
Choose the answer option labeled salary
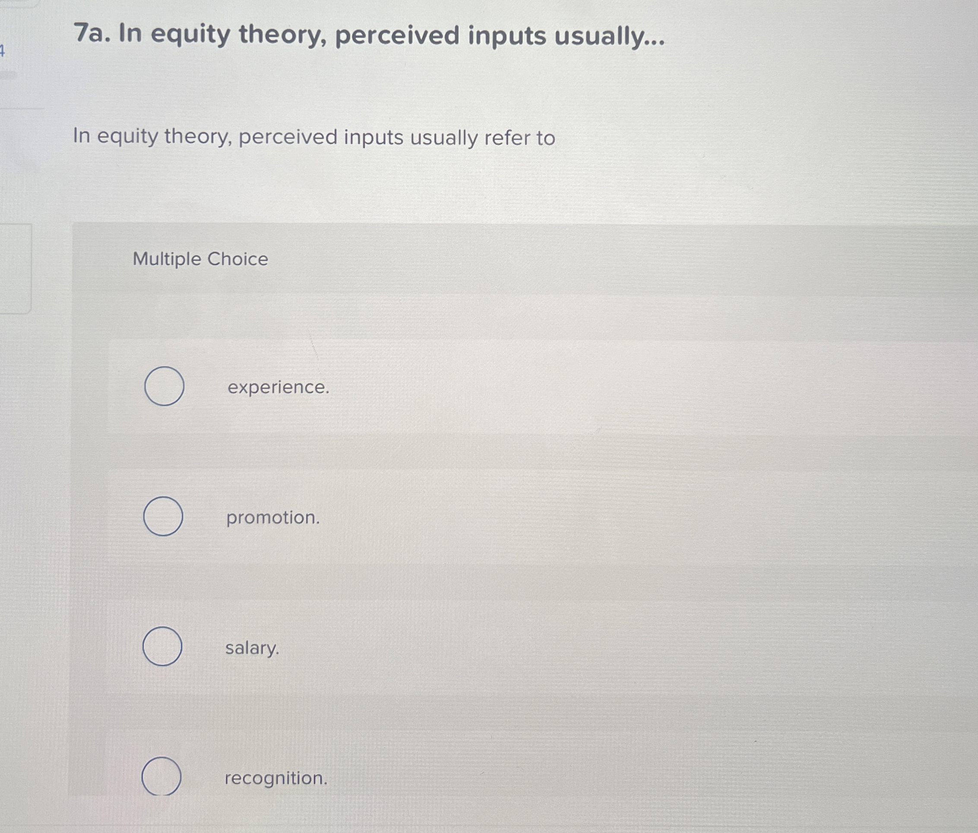252,649
